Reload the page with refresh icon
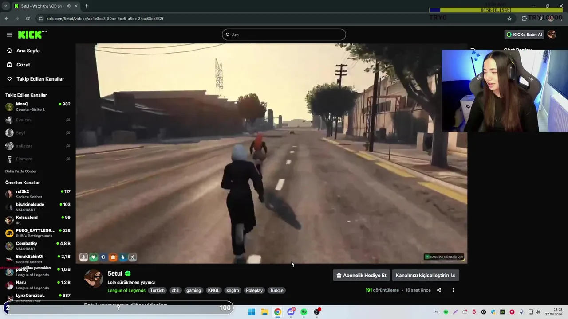 pyautogui.click(x=28, y=19)
